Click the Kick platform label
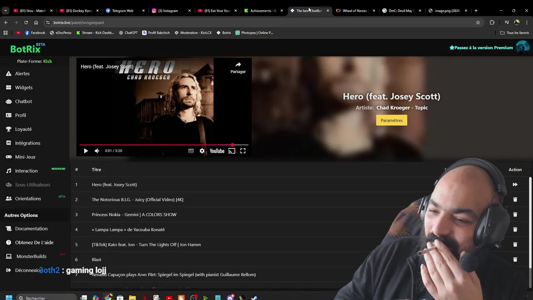 pos(47,61)
